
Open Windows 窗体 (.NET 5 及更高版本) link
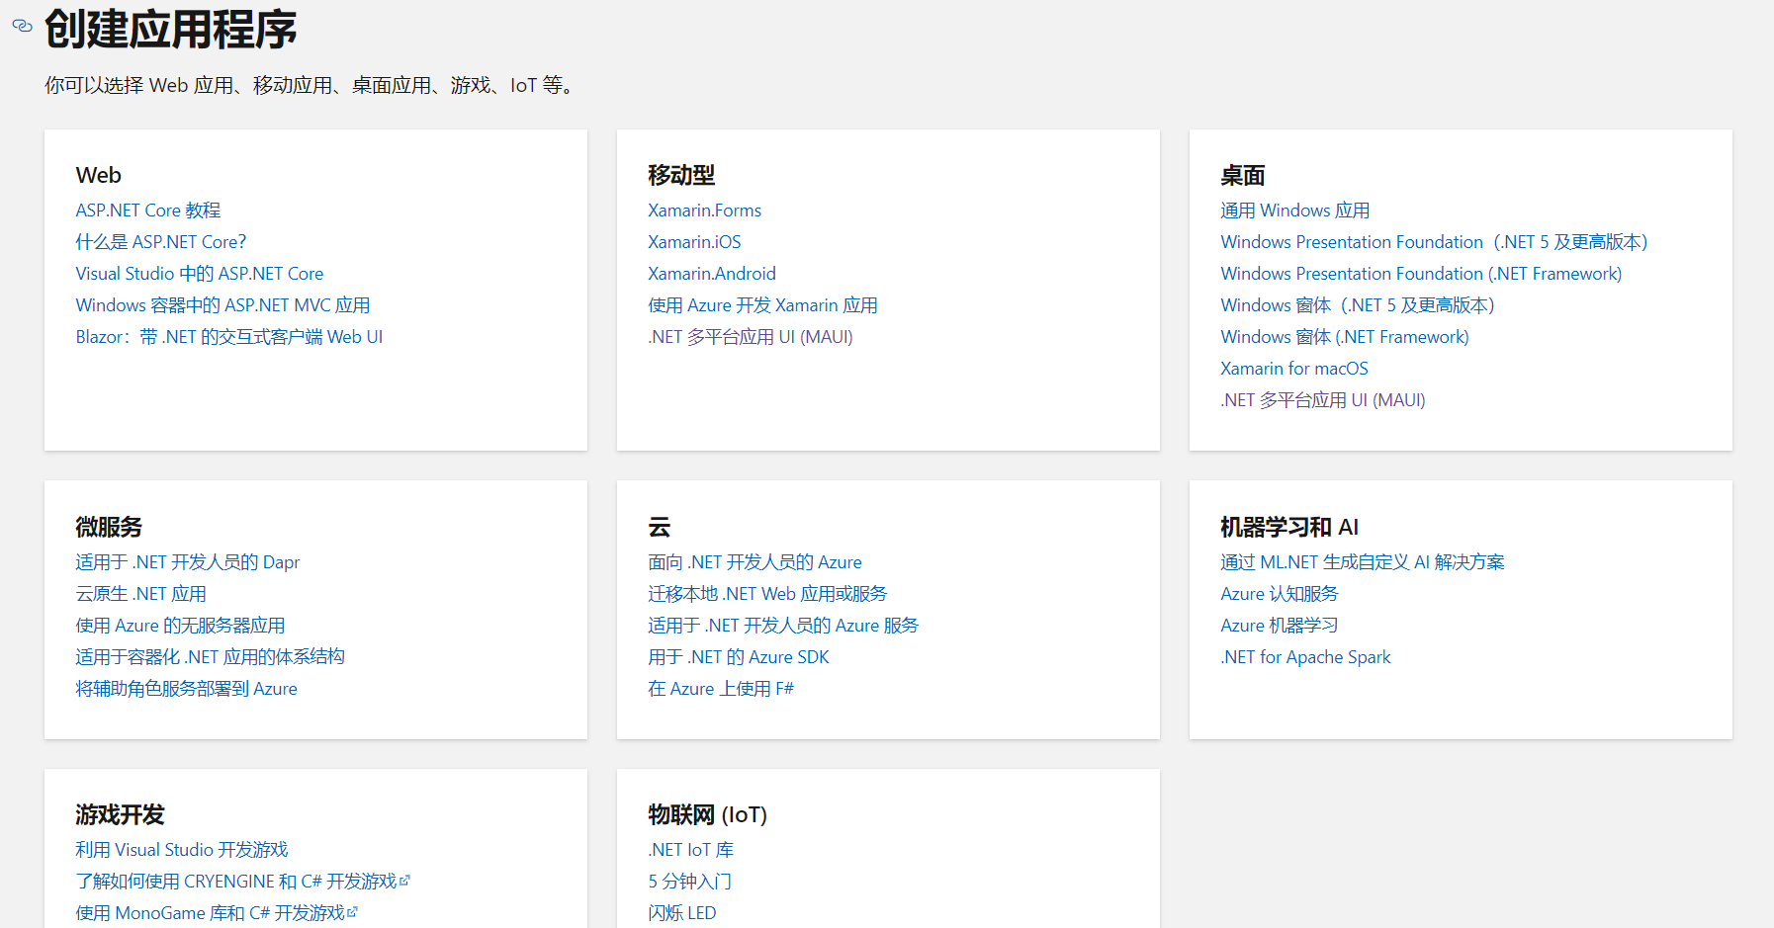1358,305
